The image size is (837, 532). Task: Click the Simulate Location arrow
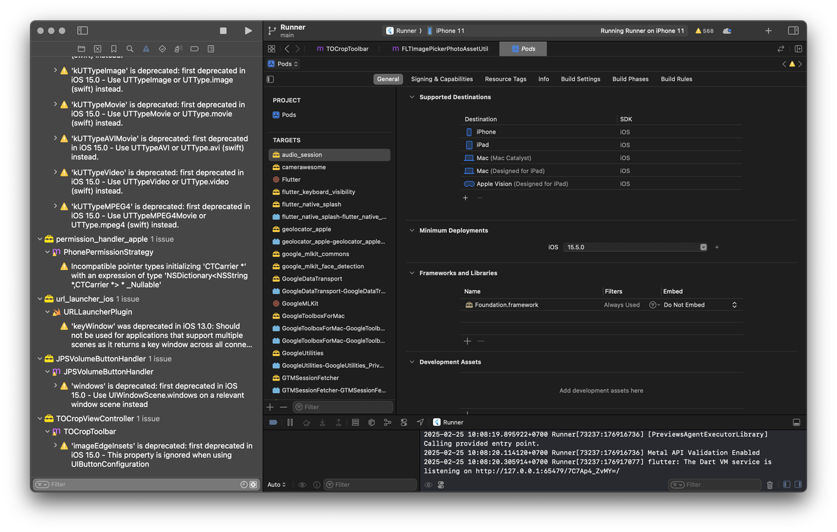[420, 422]
